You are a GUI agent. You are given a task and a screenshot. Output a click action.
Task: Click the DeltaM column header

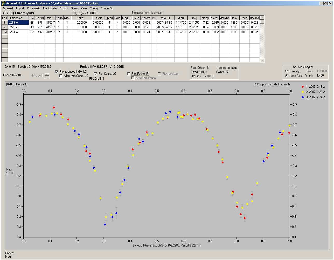[x=146, y=18]
